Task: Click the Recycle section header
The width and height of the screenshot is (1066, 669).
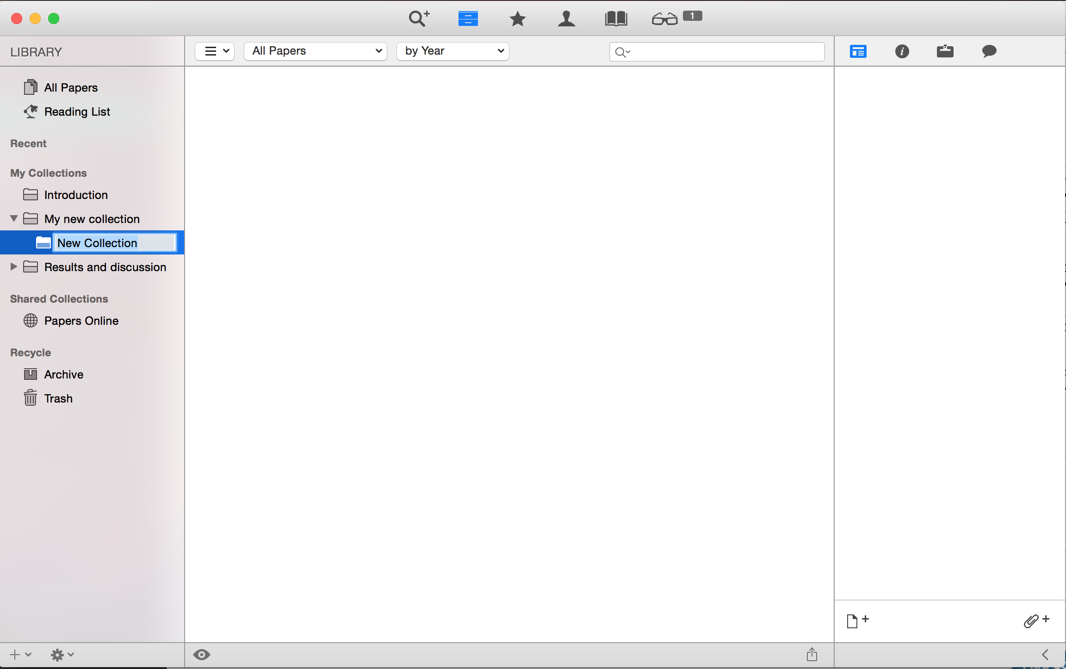Action: tap(31, 353)
